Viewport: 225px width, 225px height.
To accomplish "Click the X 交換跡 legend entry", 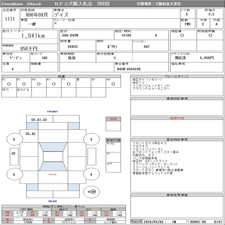I will click(x=17, y=222).
